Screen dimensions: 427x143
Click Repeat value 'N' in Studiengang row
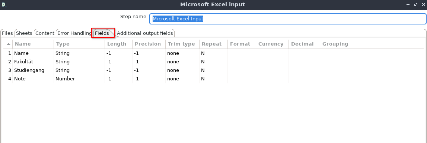214,70
